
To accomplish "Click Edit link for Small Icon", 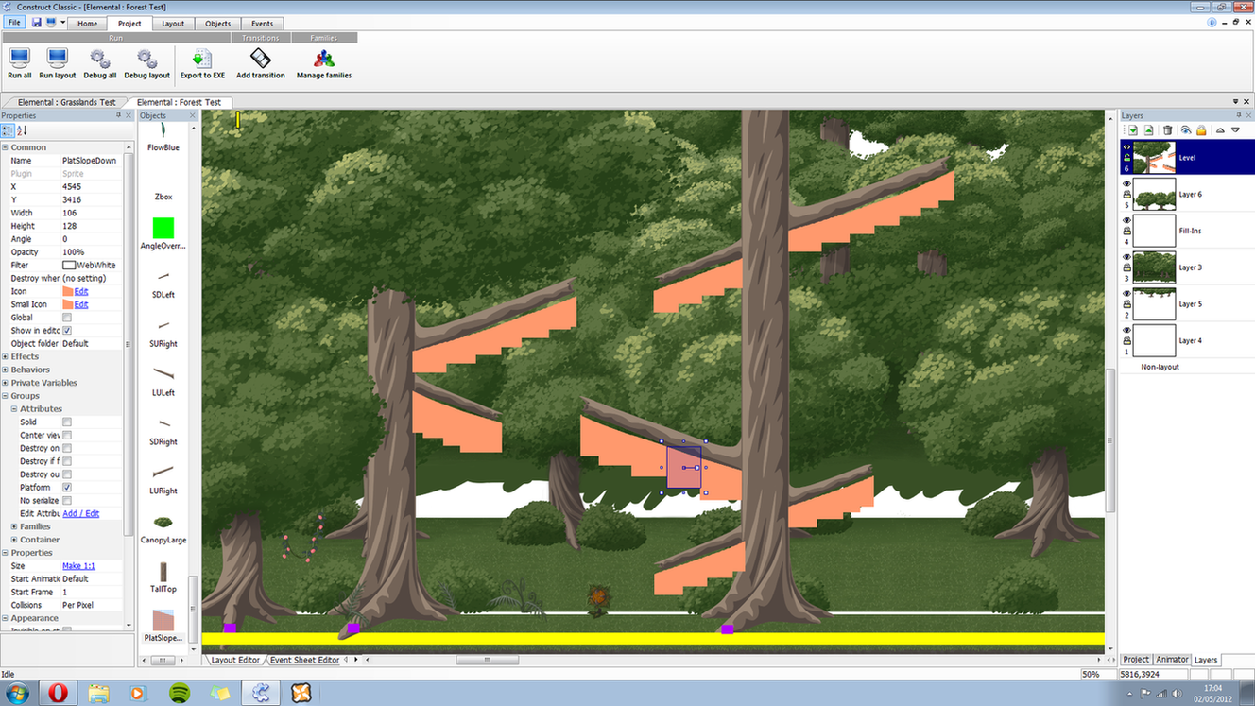I will [81, 304].
